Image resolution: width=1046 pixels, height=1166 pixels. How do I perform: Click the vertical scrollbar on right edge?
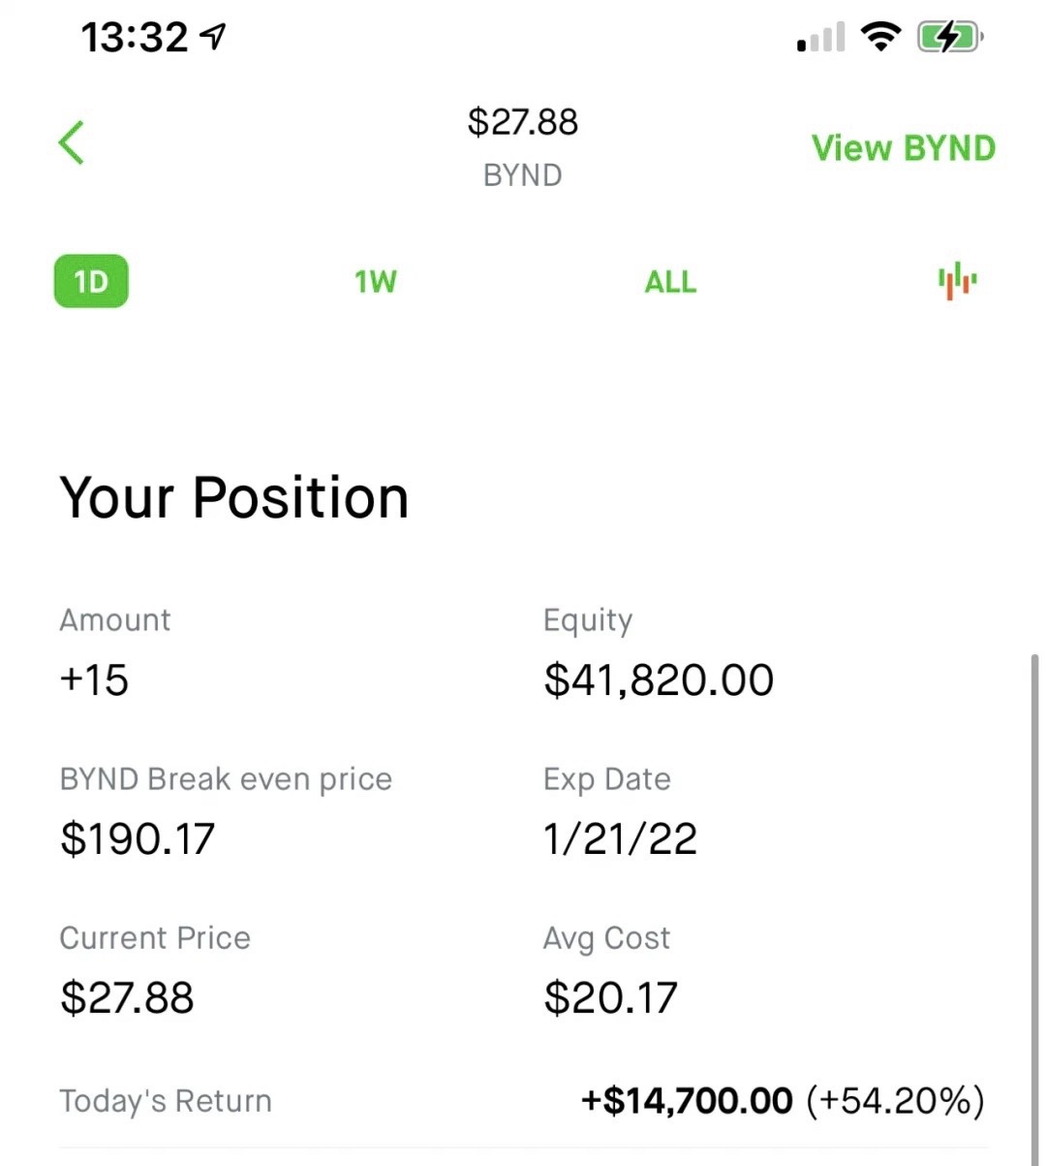tap(1034, 872)
